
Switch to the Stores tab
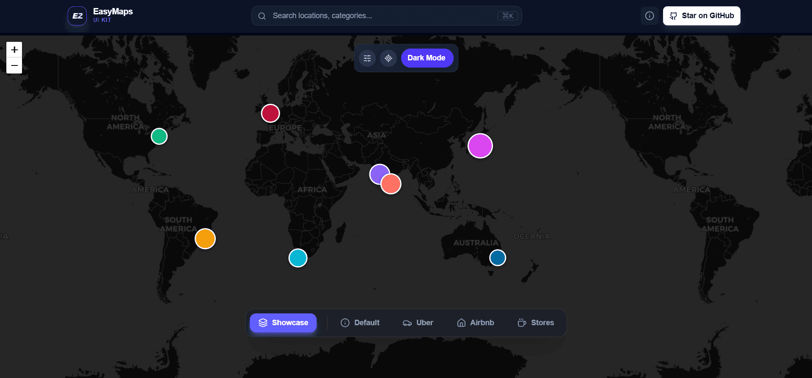tap(536, 323)
